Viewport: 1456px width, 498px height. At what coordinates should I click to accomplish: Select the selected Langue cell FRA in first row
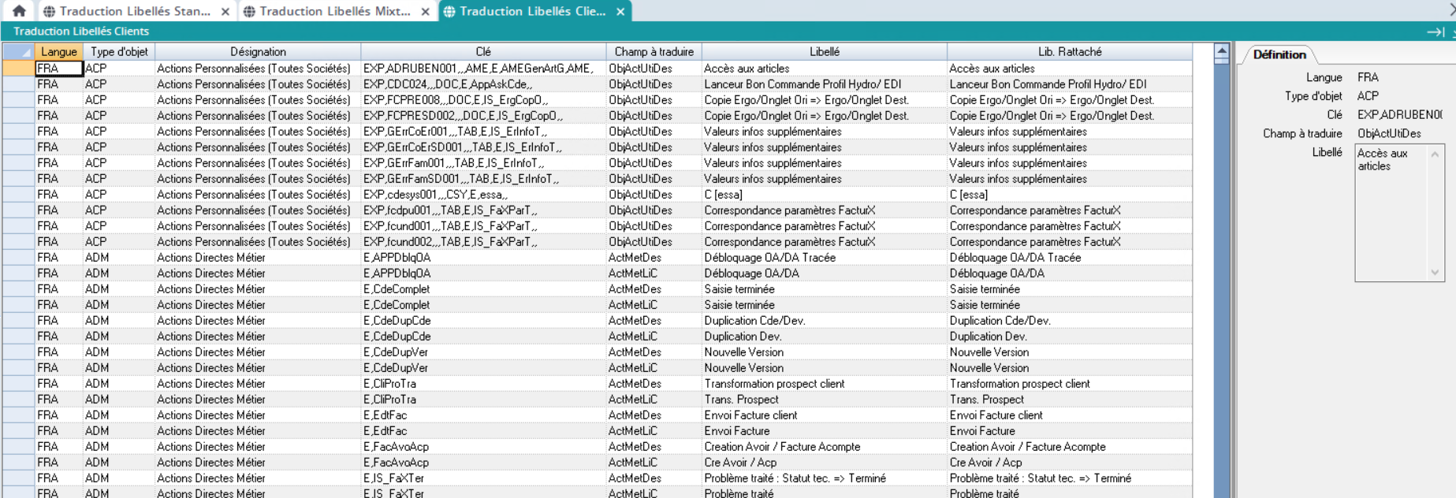coord(59,69)
